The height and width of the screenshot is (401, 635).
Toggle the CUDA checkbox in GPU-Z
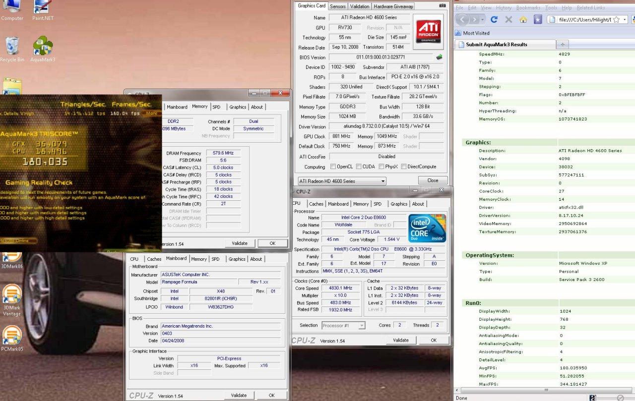click(x=358, y=167)
